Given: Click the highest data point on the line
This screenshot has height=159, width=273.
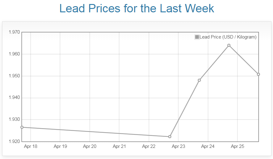Looking at the screenshot, I should pos(229,45).
